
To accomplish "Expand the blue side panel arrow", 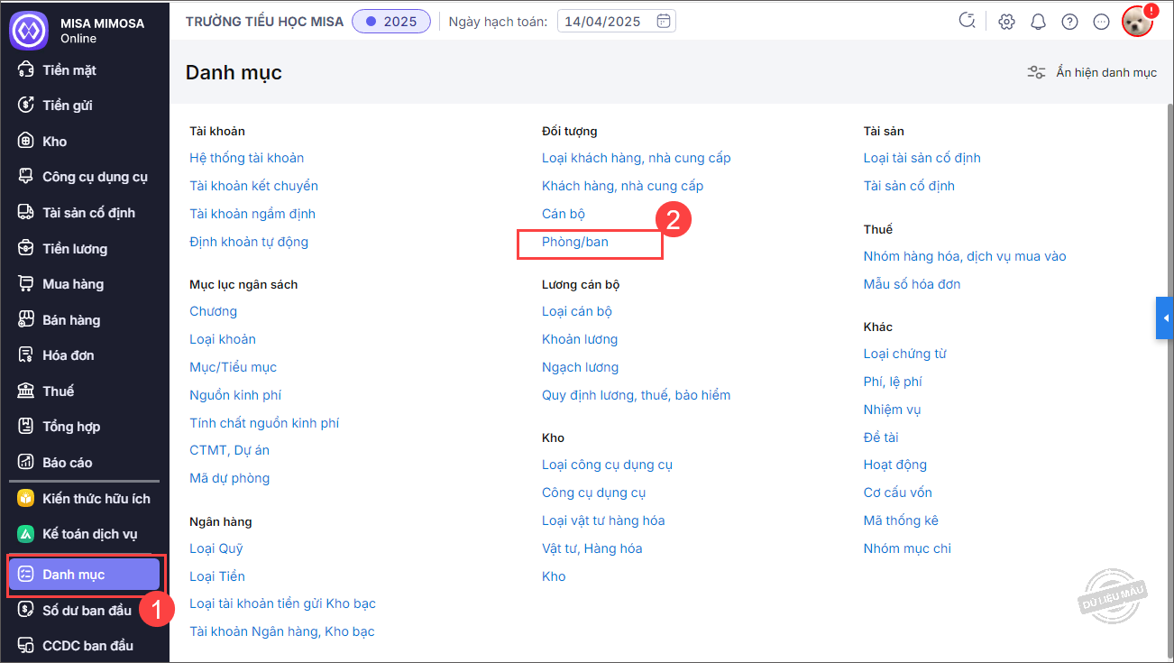I will [1165, 318].
